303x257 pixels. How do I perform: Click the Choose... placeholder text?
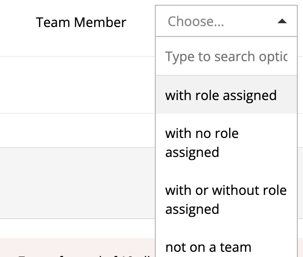click(x=196, y=21)
